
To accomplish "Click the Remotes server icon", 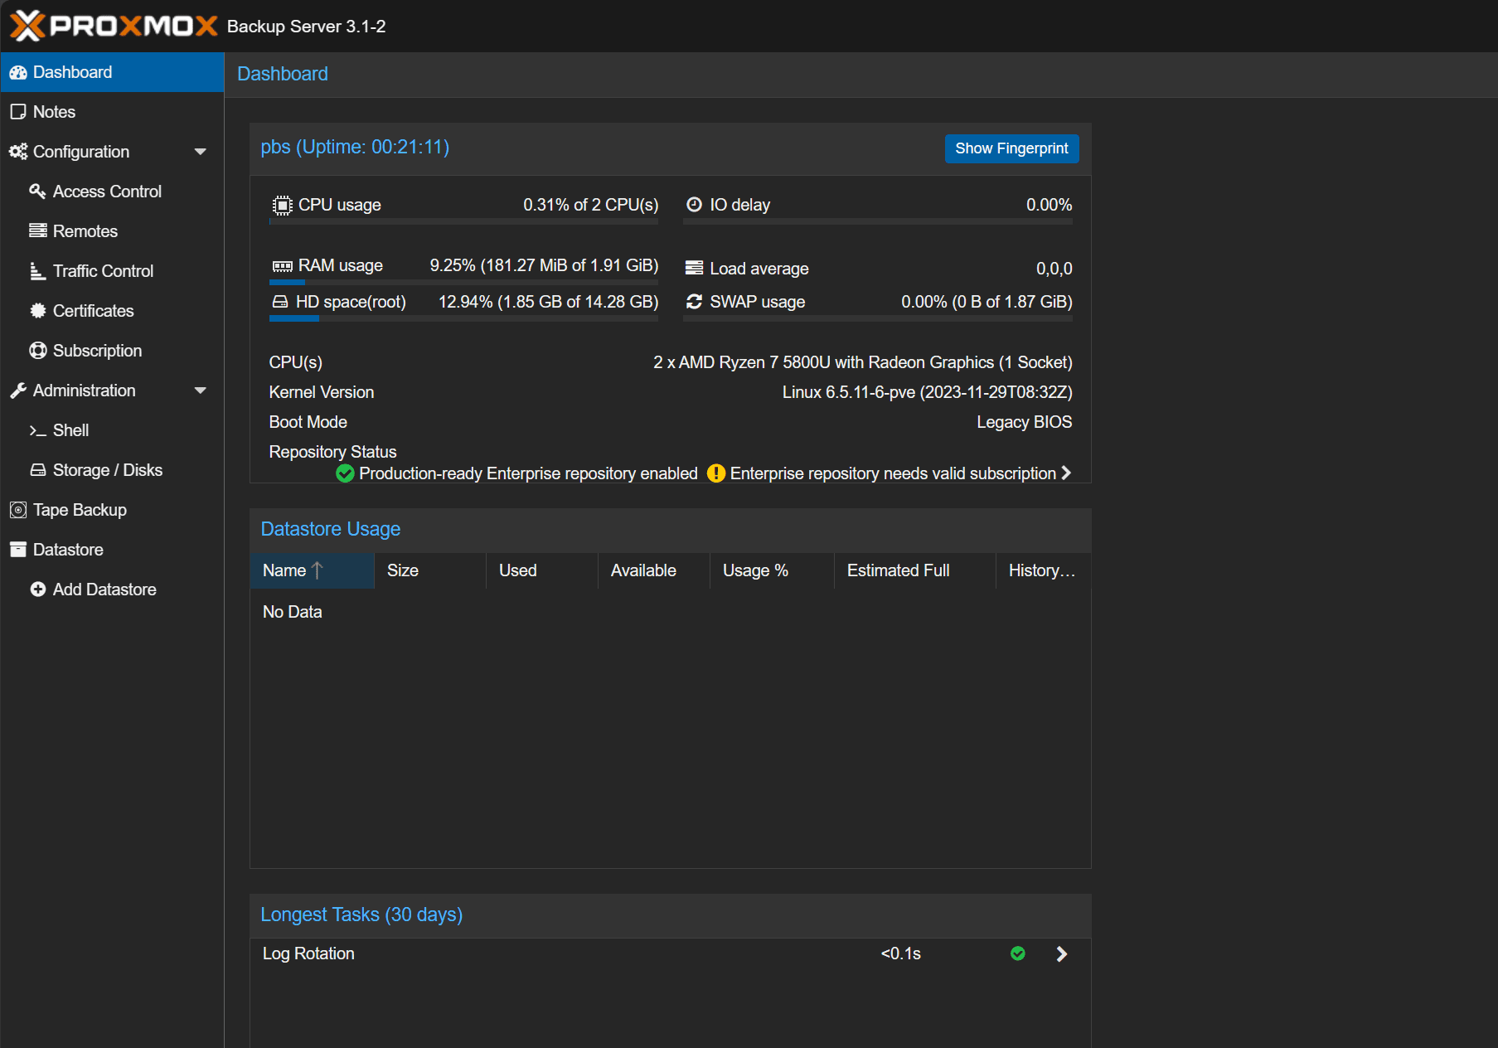I will point(37,231).
